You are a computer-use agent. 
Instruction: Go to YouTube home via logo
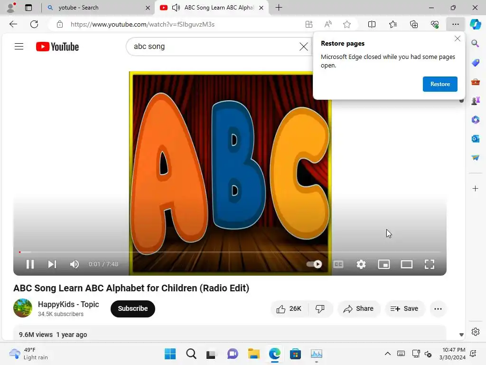(57, 47)
